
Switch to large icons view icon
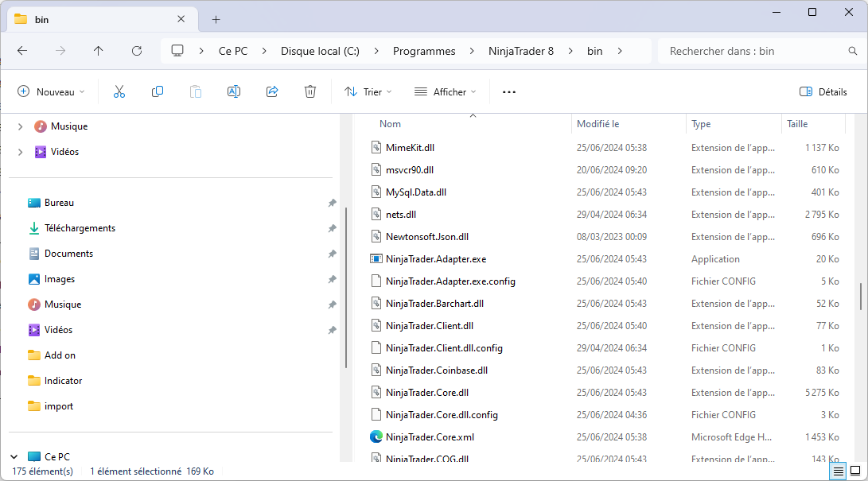click(x=855, y=471)
